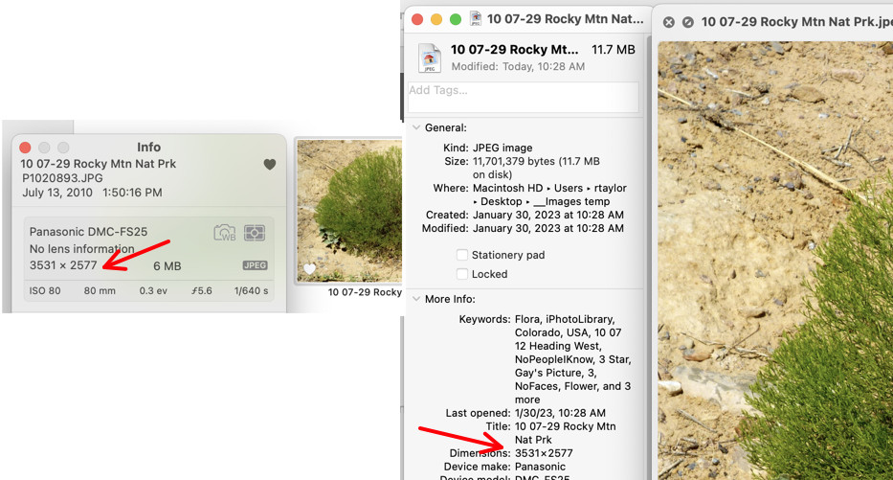Click the Modified date value in General section
Screen dimensions: 893x480
[x=547, y=228]
